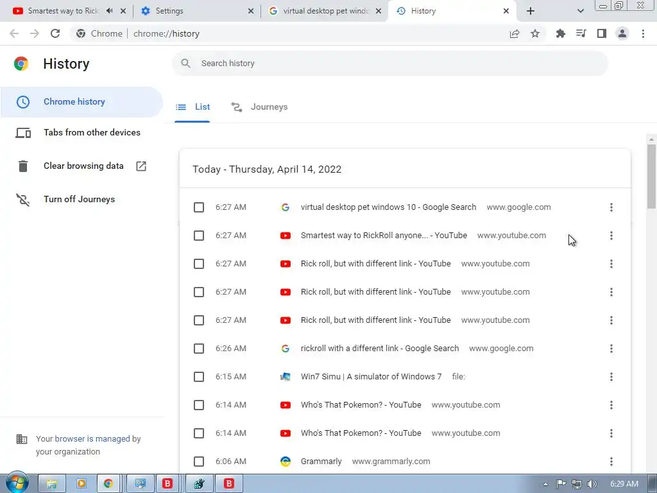
Task: Click the Turn off Journeys icon
Action: (23, 200)
